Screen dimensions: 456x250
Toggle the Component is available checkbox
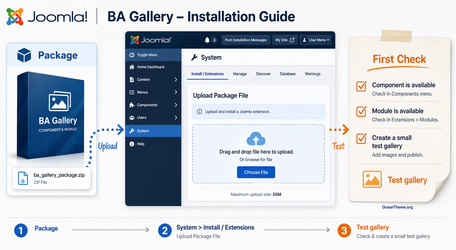pyautogui.click(x=361, y=86)
